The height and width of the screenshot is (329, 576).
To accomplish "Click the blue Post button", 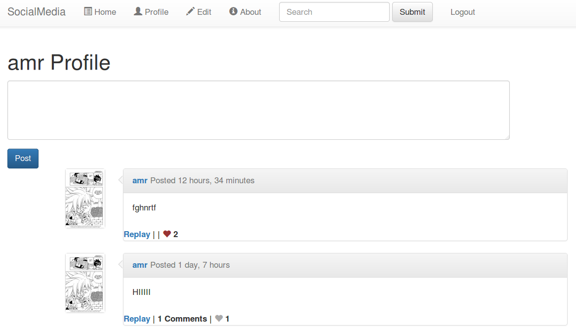I will tap(23, 158).
